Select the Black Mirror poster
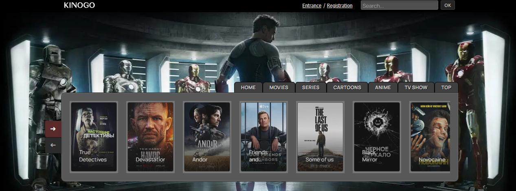This screenshot has width=516, height=191. coord(377,137)
